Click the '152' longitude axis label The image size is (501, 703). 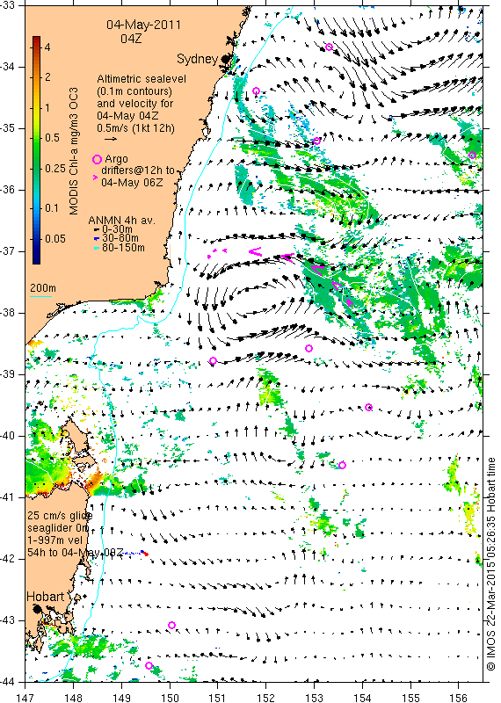tap(266, 698)
